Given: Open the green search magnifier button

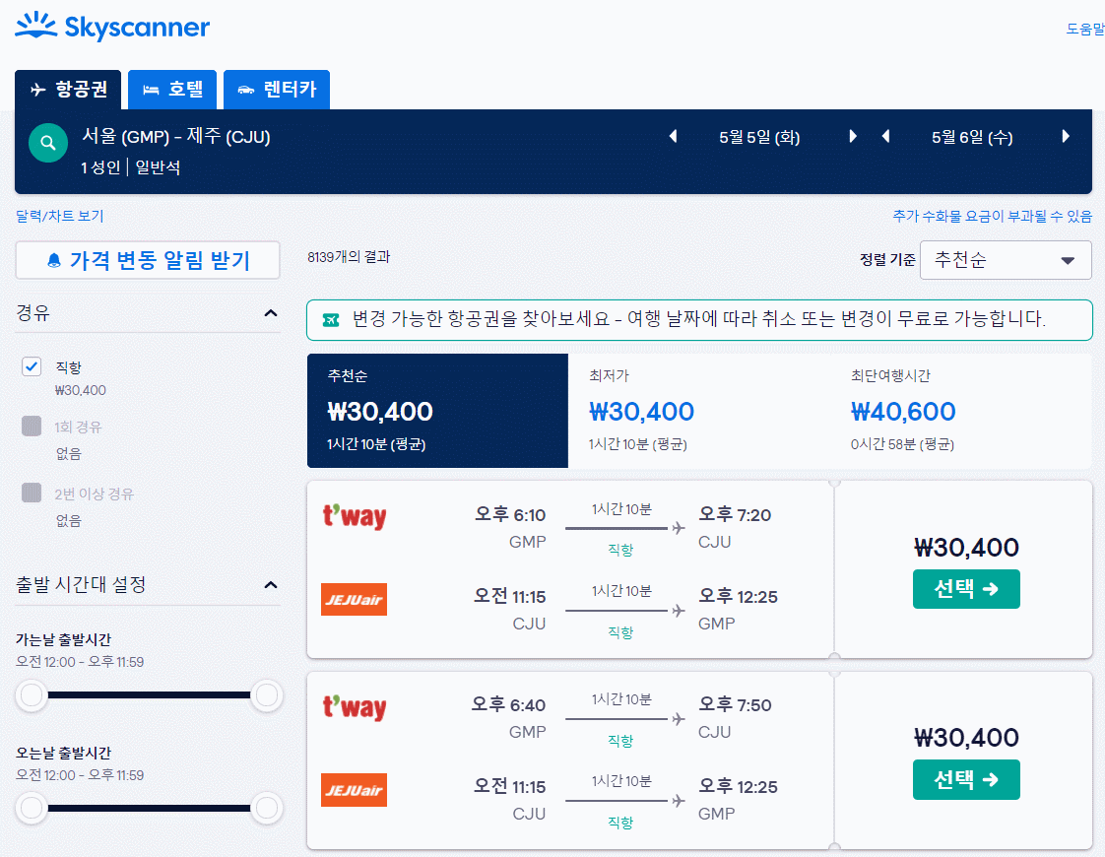Looking at the screenshot, I should (48, 143).
